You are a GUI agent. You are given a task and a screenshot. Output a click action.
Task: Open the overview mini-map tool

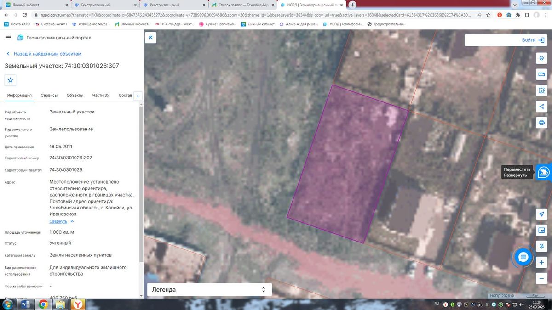[x=541, y=231]
